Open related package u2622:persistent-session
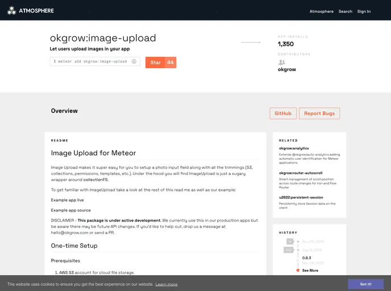The width and height of the screenshot is (391, 291). [x=301, y=197]
